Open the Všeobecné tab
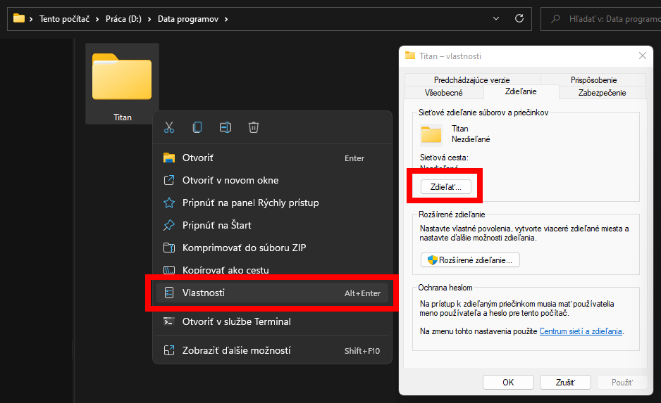This screenshot has width=661, height=403. click(x=444, y=92)
